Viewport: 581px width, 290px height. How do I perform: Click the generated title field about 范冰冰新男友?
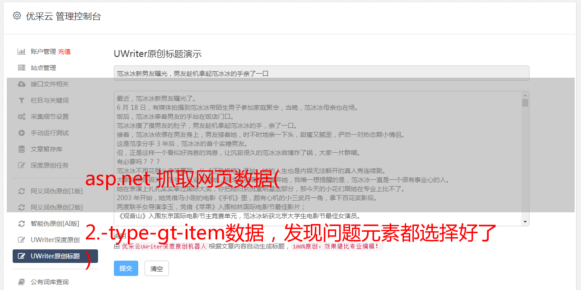pyautogui.click(x=321, y=73)
